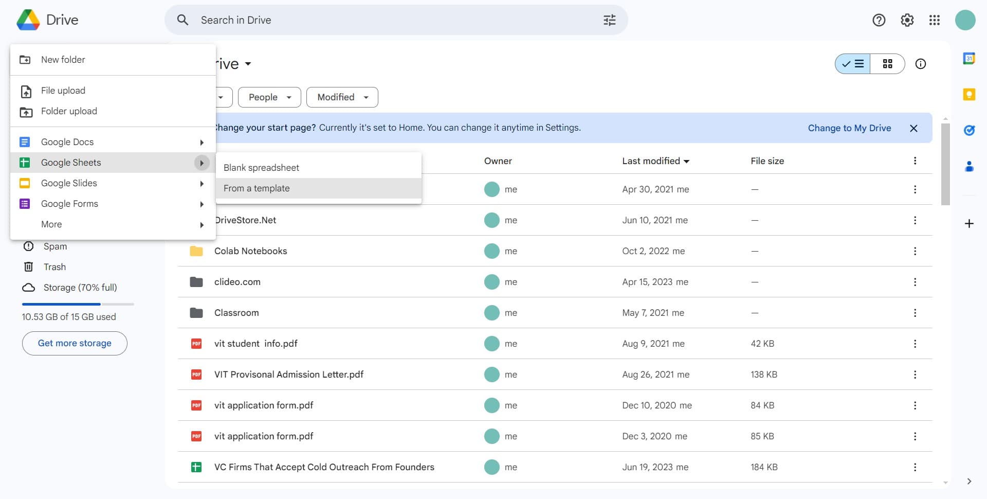Image resolution: width=987 pixels, height=499 pixels.
Task: Expand the People filter dropdown
Action: (269, 97)
